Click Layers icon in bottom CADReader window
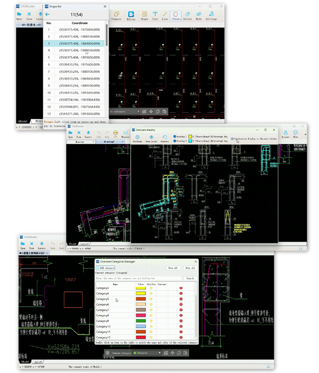This screenshot has height=373, width=319. tap(42, 245)
